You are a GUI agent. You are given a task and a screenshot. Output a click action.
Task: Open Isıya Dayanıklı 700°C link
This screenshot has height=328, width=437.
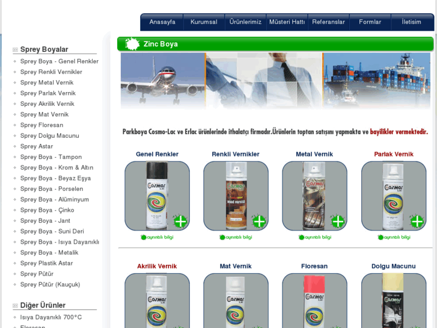[51, 317]
